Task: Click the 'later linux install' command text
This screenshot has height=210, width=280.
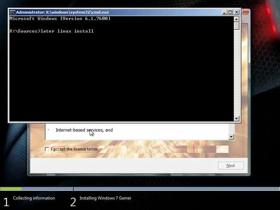Action: [x=67, y=31]
